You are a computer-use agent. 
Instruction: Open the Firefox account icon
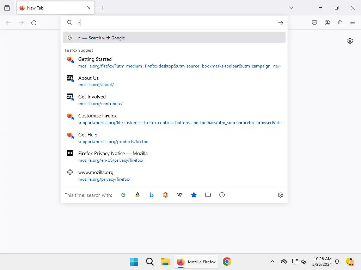point(327,22)
